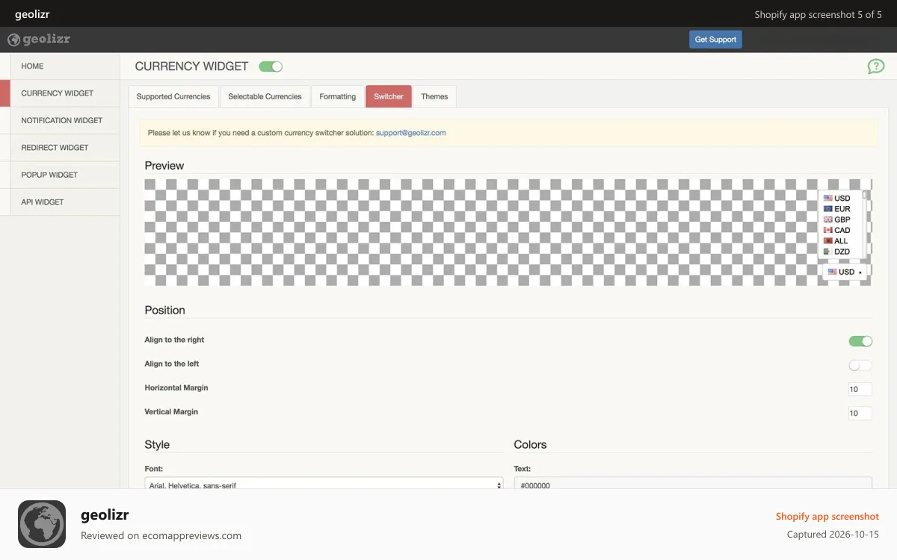Click the 'Horizontal Margin' label
897x560 pixels.
coord(176,388)
